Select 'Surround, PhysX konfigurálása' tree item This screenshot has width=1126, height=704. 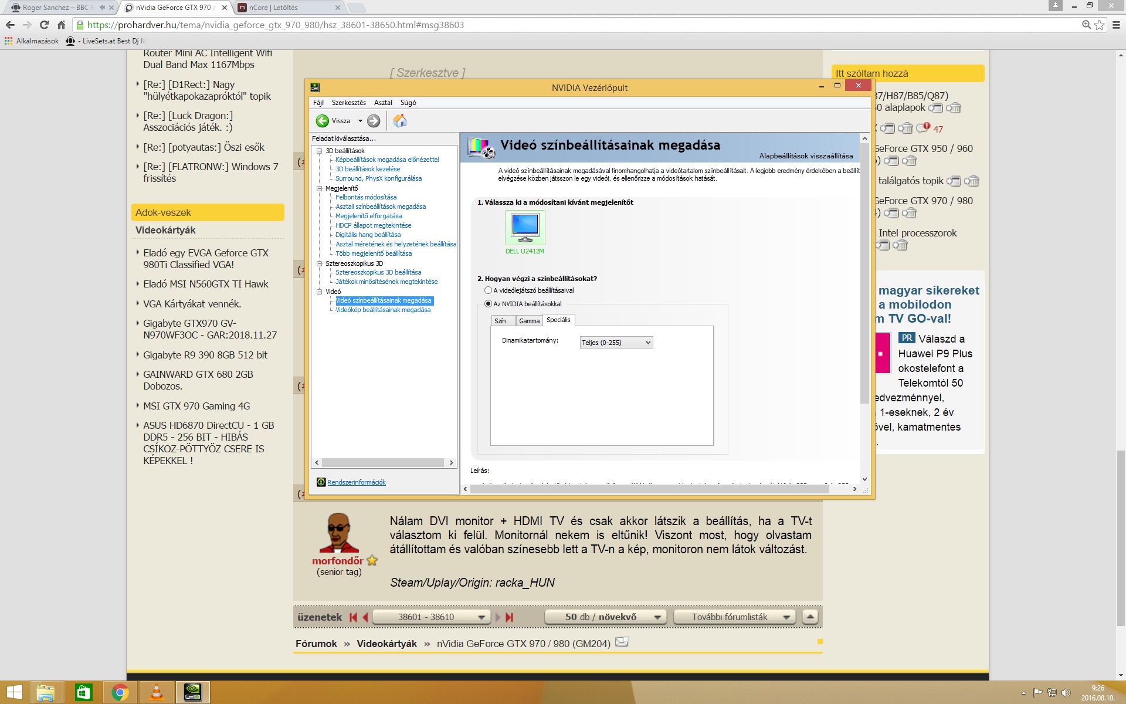click(379, 178)
